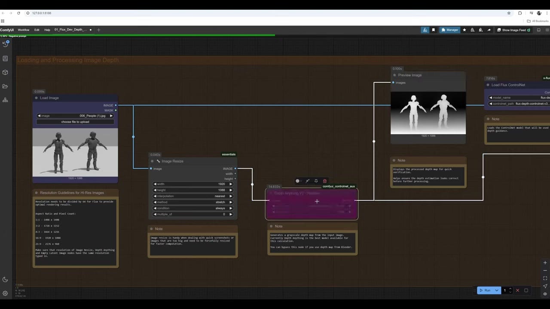Toggle the dark theme moon icon

(5, 279)
